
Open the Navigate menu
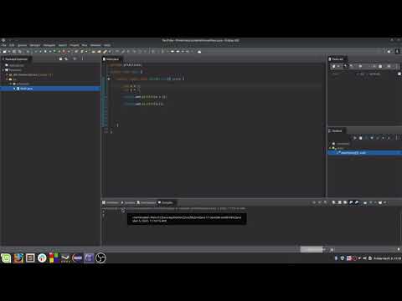click(x=49, y=45)
